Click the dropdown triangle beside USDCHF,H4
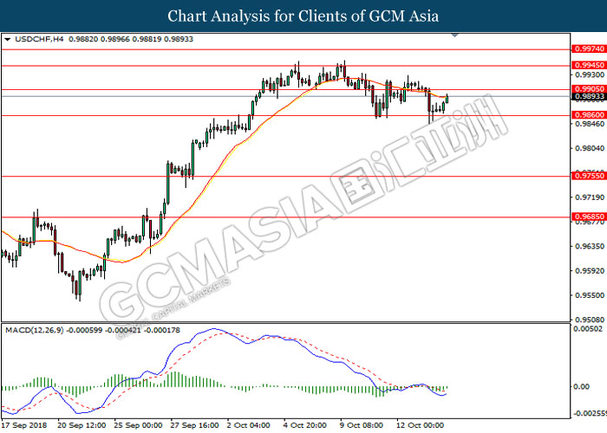 click(7, 40)
